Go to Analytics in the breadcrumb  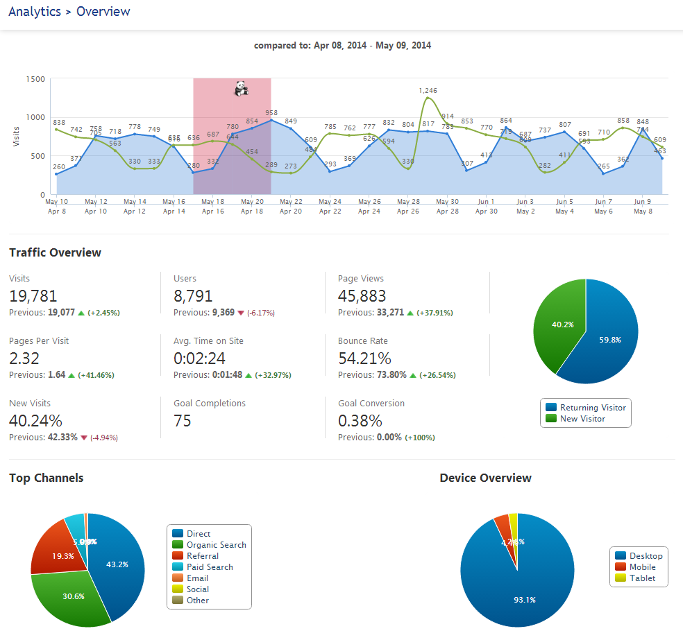[35, 12]
